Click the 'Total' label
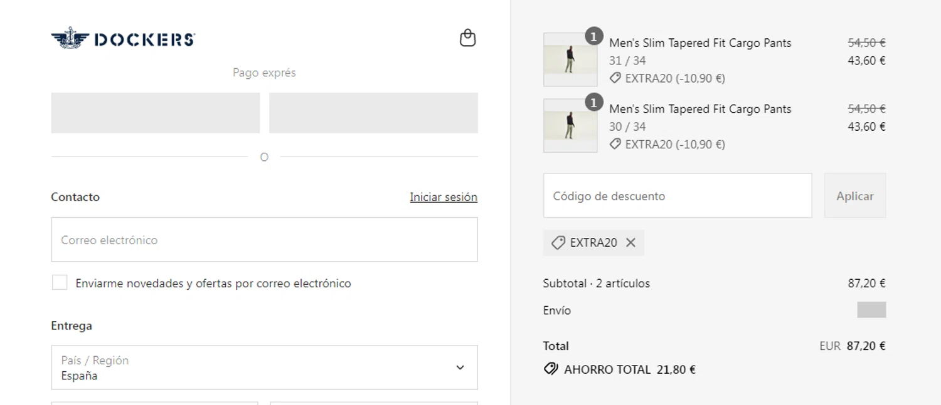This screenshot has height=405, width=941. tap(556, 346)
